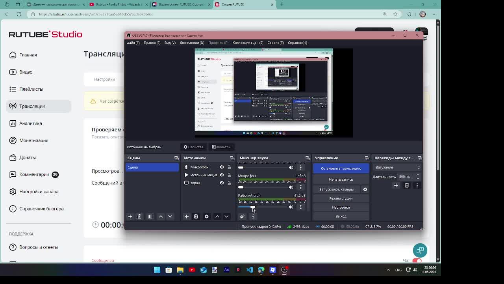
Task: Undock the Управление panel
Action: click(367, 158)
